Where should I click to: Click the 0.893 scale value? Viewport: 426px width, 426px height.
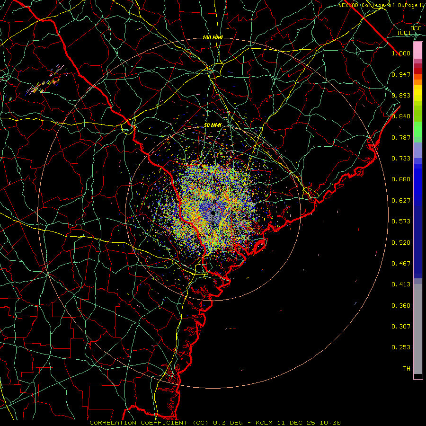pyautogui.click(x=401, y=95)
